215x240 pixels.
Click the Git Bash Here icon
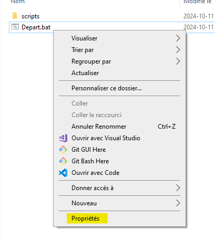63,161
